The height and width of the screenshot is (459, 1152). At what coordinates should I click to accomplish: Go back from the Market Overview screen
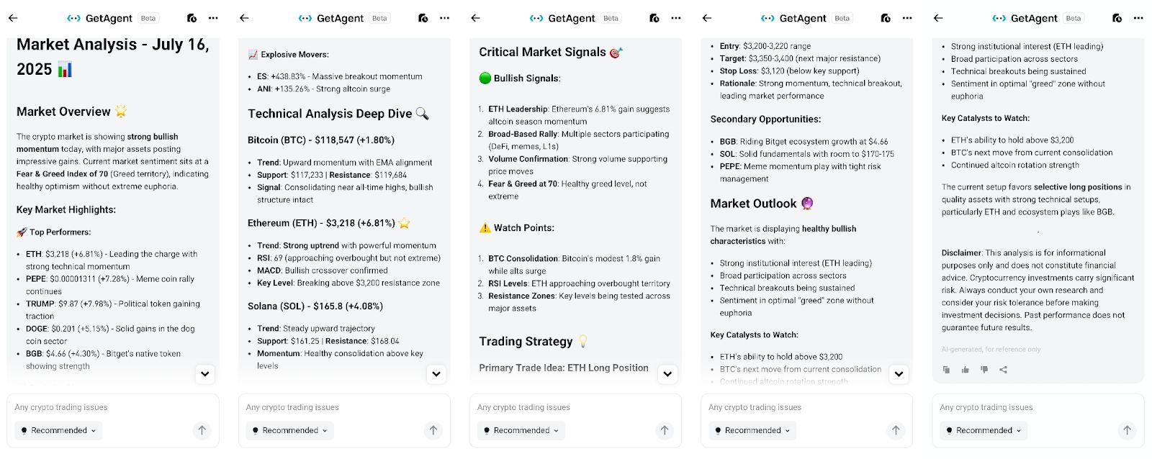point(13,18)
